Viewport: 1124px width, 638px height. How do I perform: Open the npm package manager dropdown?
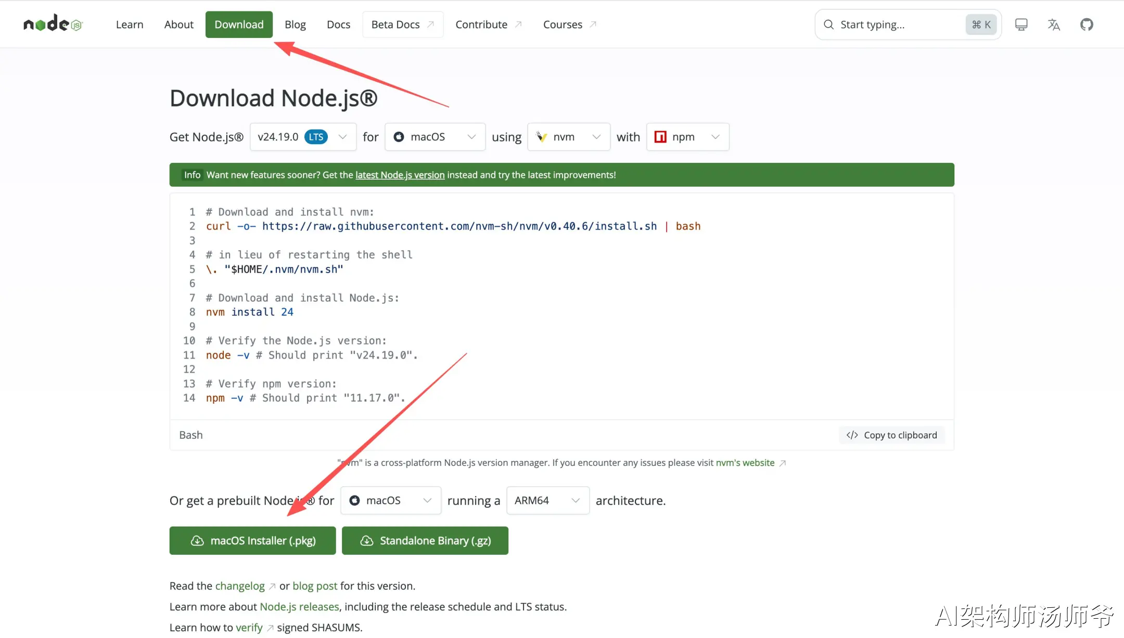(687, 137)
